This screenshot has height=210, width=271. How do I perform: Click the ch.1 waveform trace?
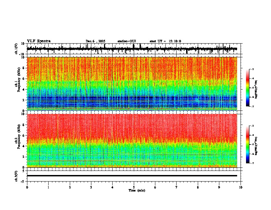click(x=132, y=49)
